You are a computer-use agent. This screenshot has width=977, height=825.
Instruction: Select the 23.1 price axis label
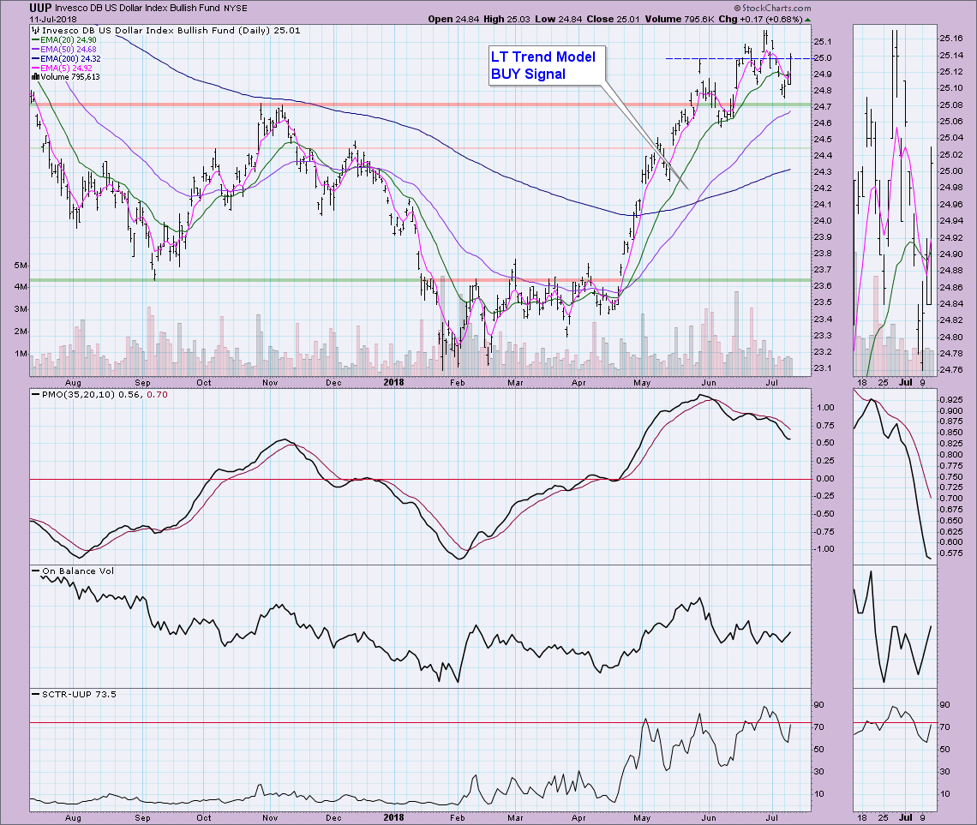(x=823, y=368)
